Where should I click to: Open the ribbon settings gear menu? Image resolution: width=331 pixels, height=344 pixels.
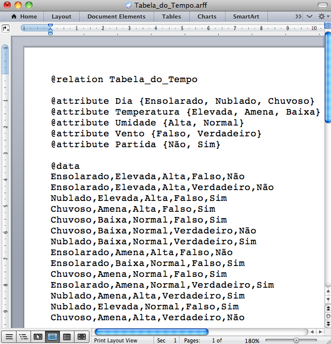[x=322, y=17]
